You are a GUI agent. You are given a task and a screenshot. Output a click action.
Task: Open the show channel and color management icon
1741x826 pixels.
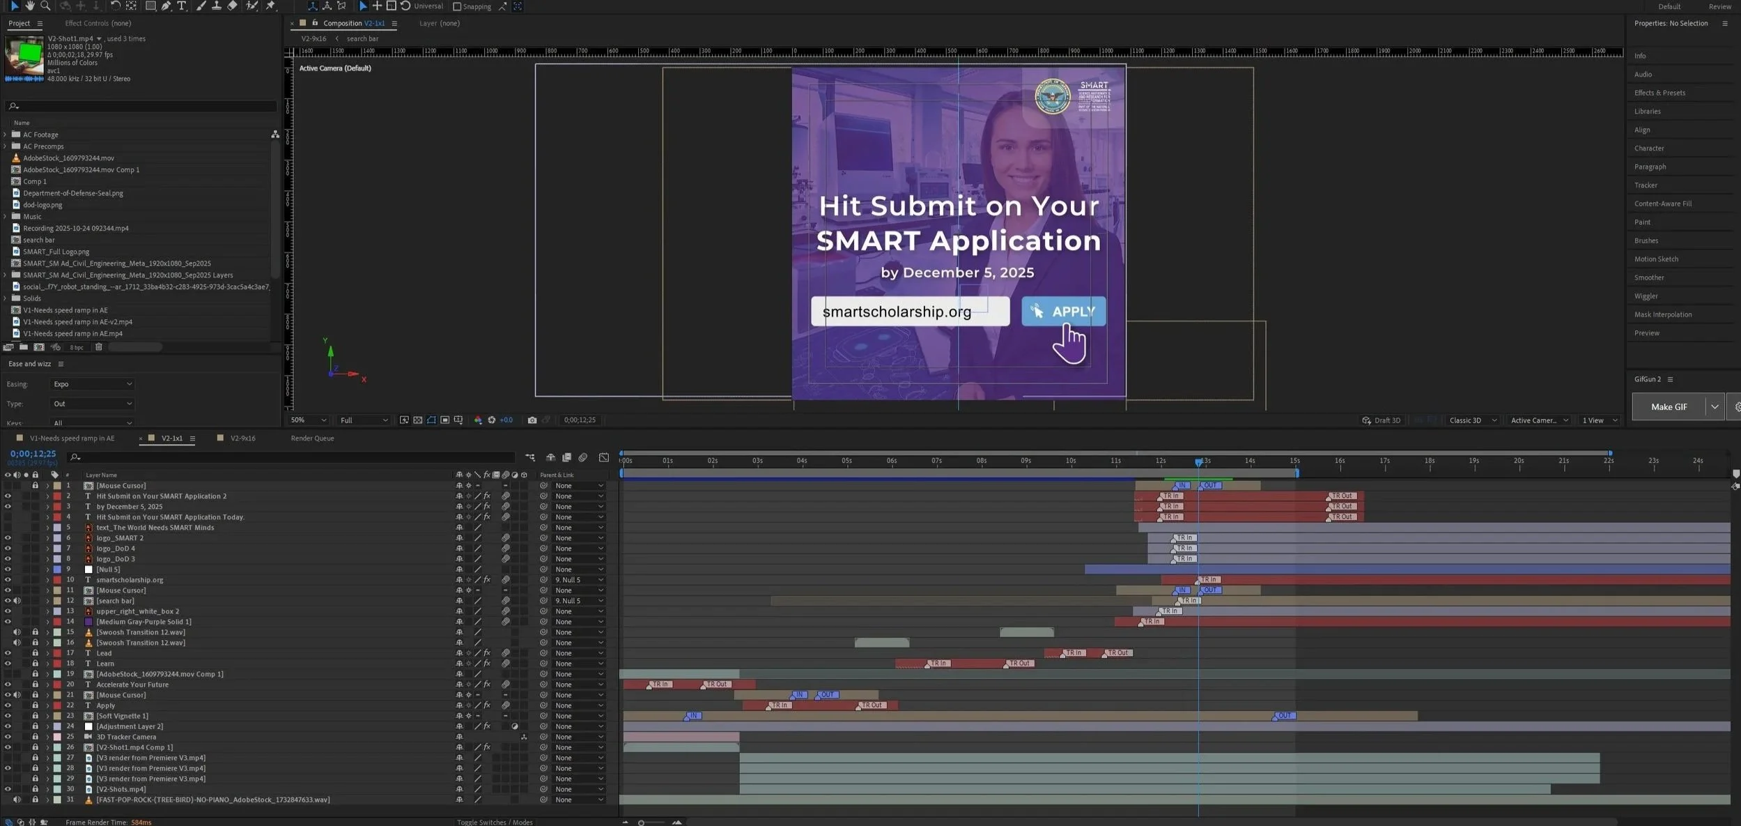(478, 420)
